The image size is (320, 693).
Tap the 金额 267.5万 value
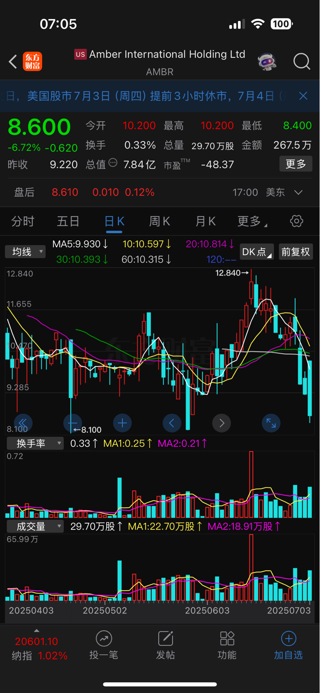(x=277, y=145)
